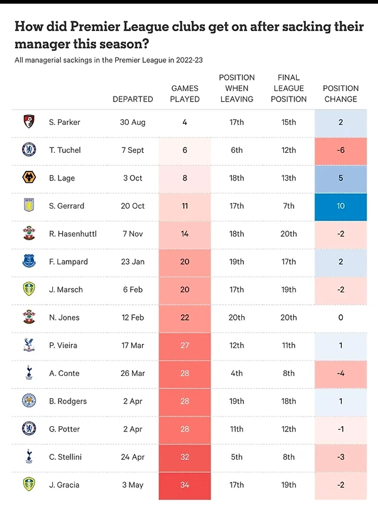Click the Leicester crest beside B. Rodgers
Viewport: 378px width, 508px height.
(x=29, y=401)
